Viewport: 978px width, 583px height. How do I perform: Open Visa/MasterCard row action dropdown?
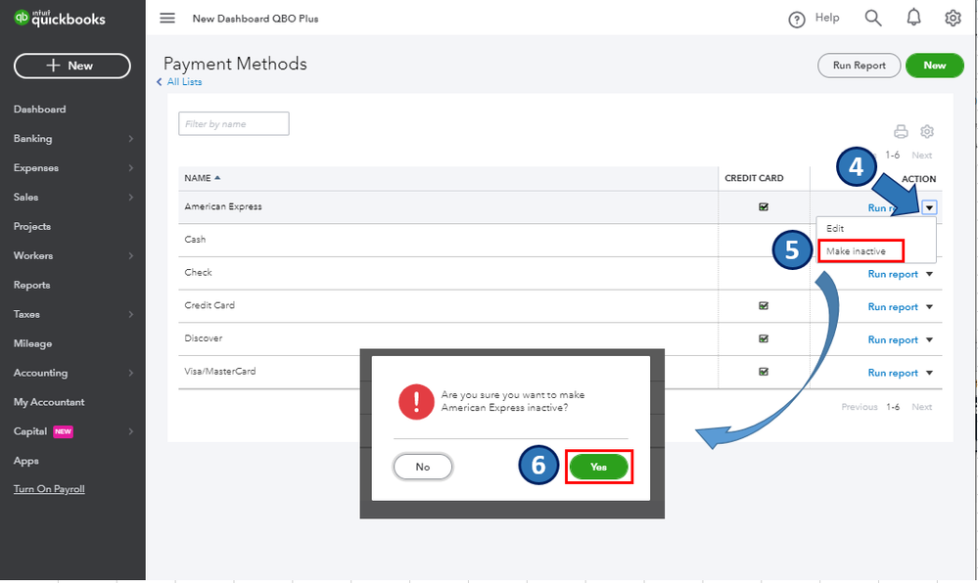click(929, 373)
